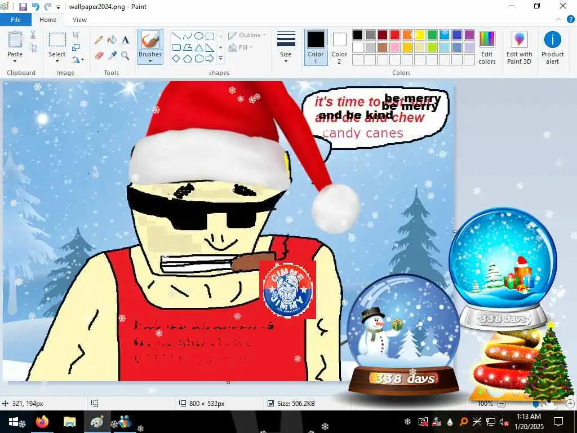Screen dimensions: 577x433
Task: Select the Magnifier tool
Action: (126, 55)
